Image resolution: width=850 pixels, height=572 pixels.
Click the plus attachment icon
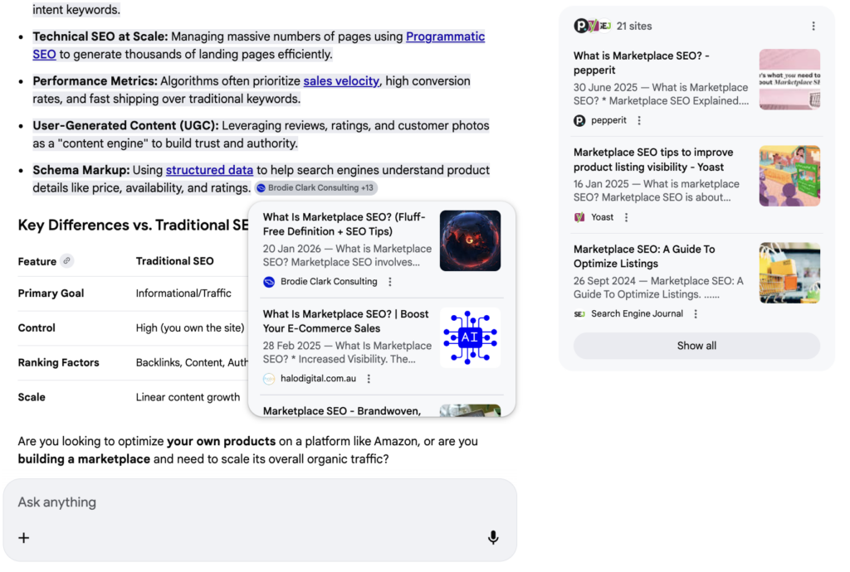coord(24,538)
